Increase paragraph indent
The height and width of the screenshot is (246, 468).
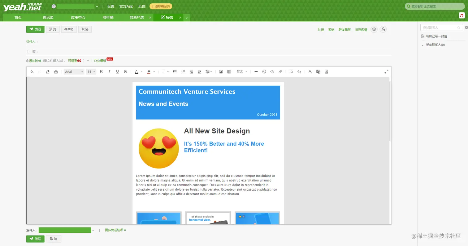click(x=191, y=72)
